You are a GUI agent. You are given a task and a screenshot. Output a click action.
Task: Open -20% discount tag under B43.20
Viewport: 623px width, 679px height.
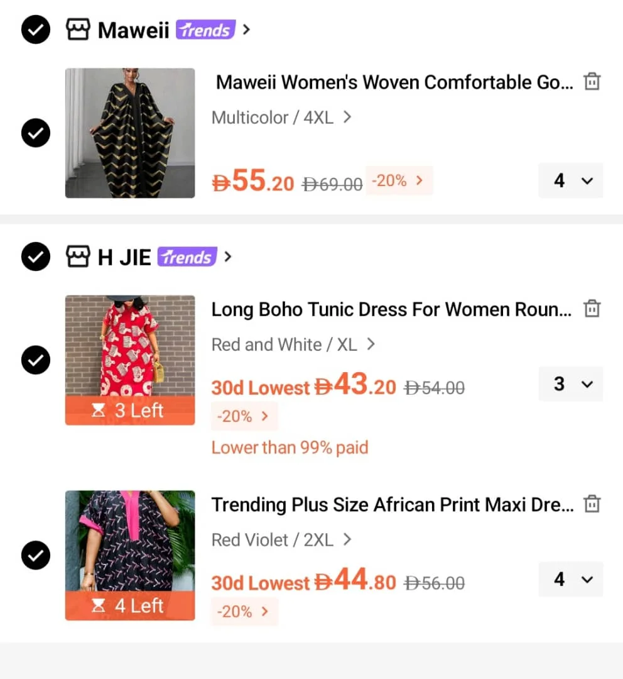point(244,416)
